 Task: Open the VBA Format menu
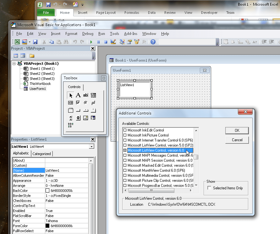click(71, 34)
